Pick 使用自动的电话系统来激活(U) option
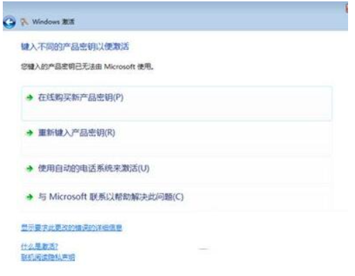Screen dimensions: 355x276 pyautogui.click(x=94, y=169)
